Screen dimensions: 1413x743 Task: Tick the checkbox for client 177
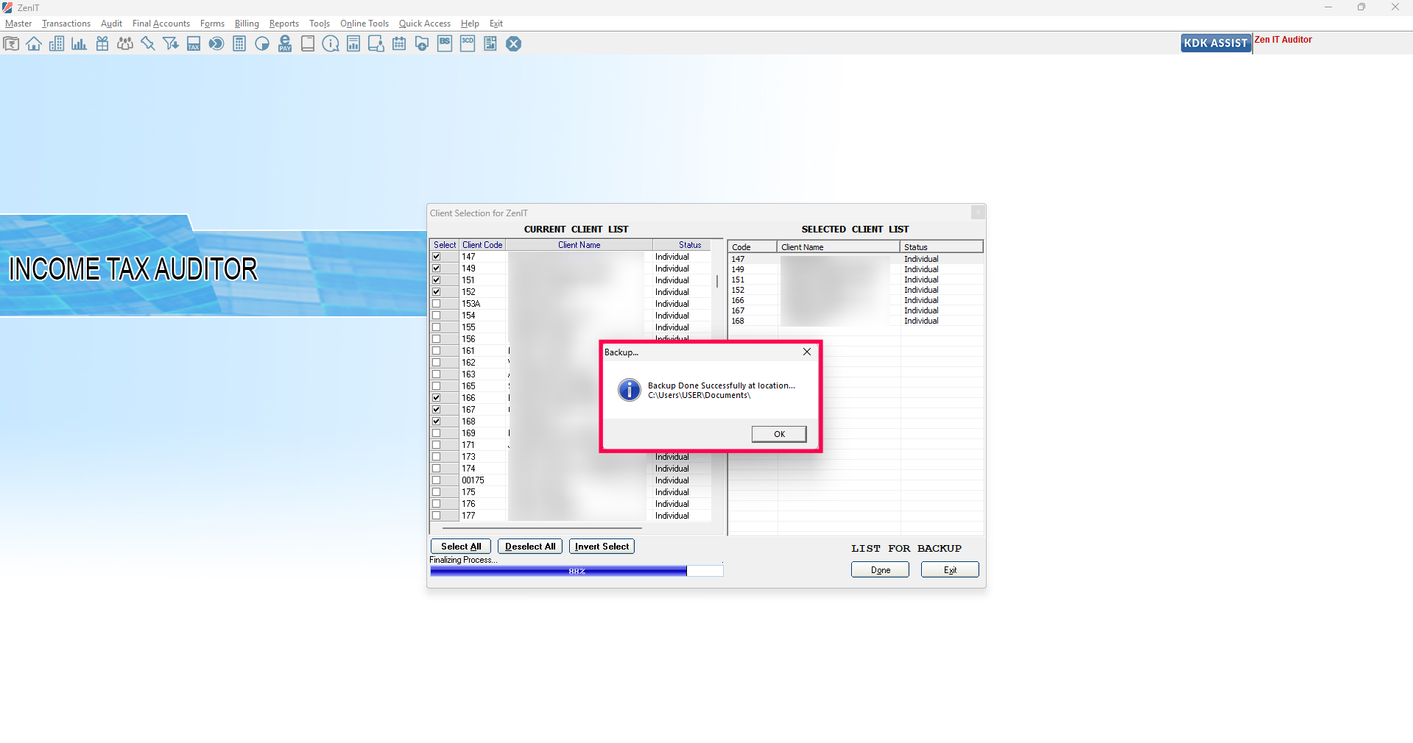(437, 516)
